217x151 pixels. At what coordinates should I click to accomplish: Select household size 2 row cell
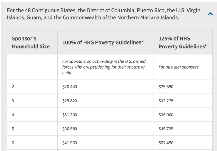pyautogui.click(x=13, y=87)
